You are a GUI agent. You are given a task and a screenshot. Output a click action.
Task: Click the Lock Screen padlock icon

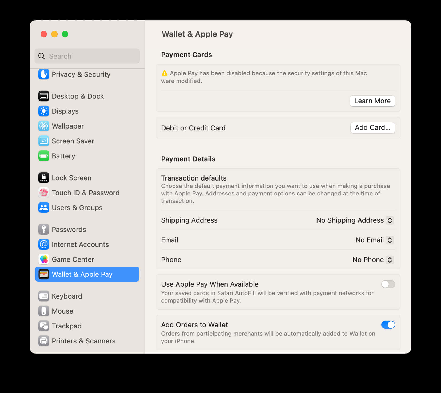tap(44, 178)
